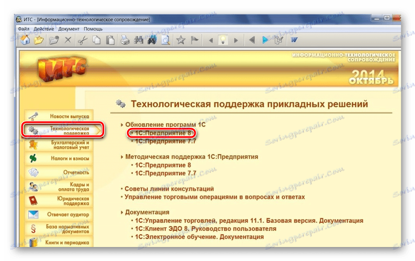Open the Действие menu
415x261 pixels.
click(44, 29)
